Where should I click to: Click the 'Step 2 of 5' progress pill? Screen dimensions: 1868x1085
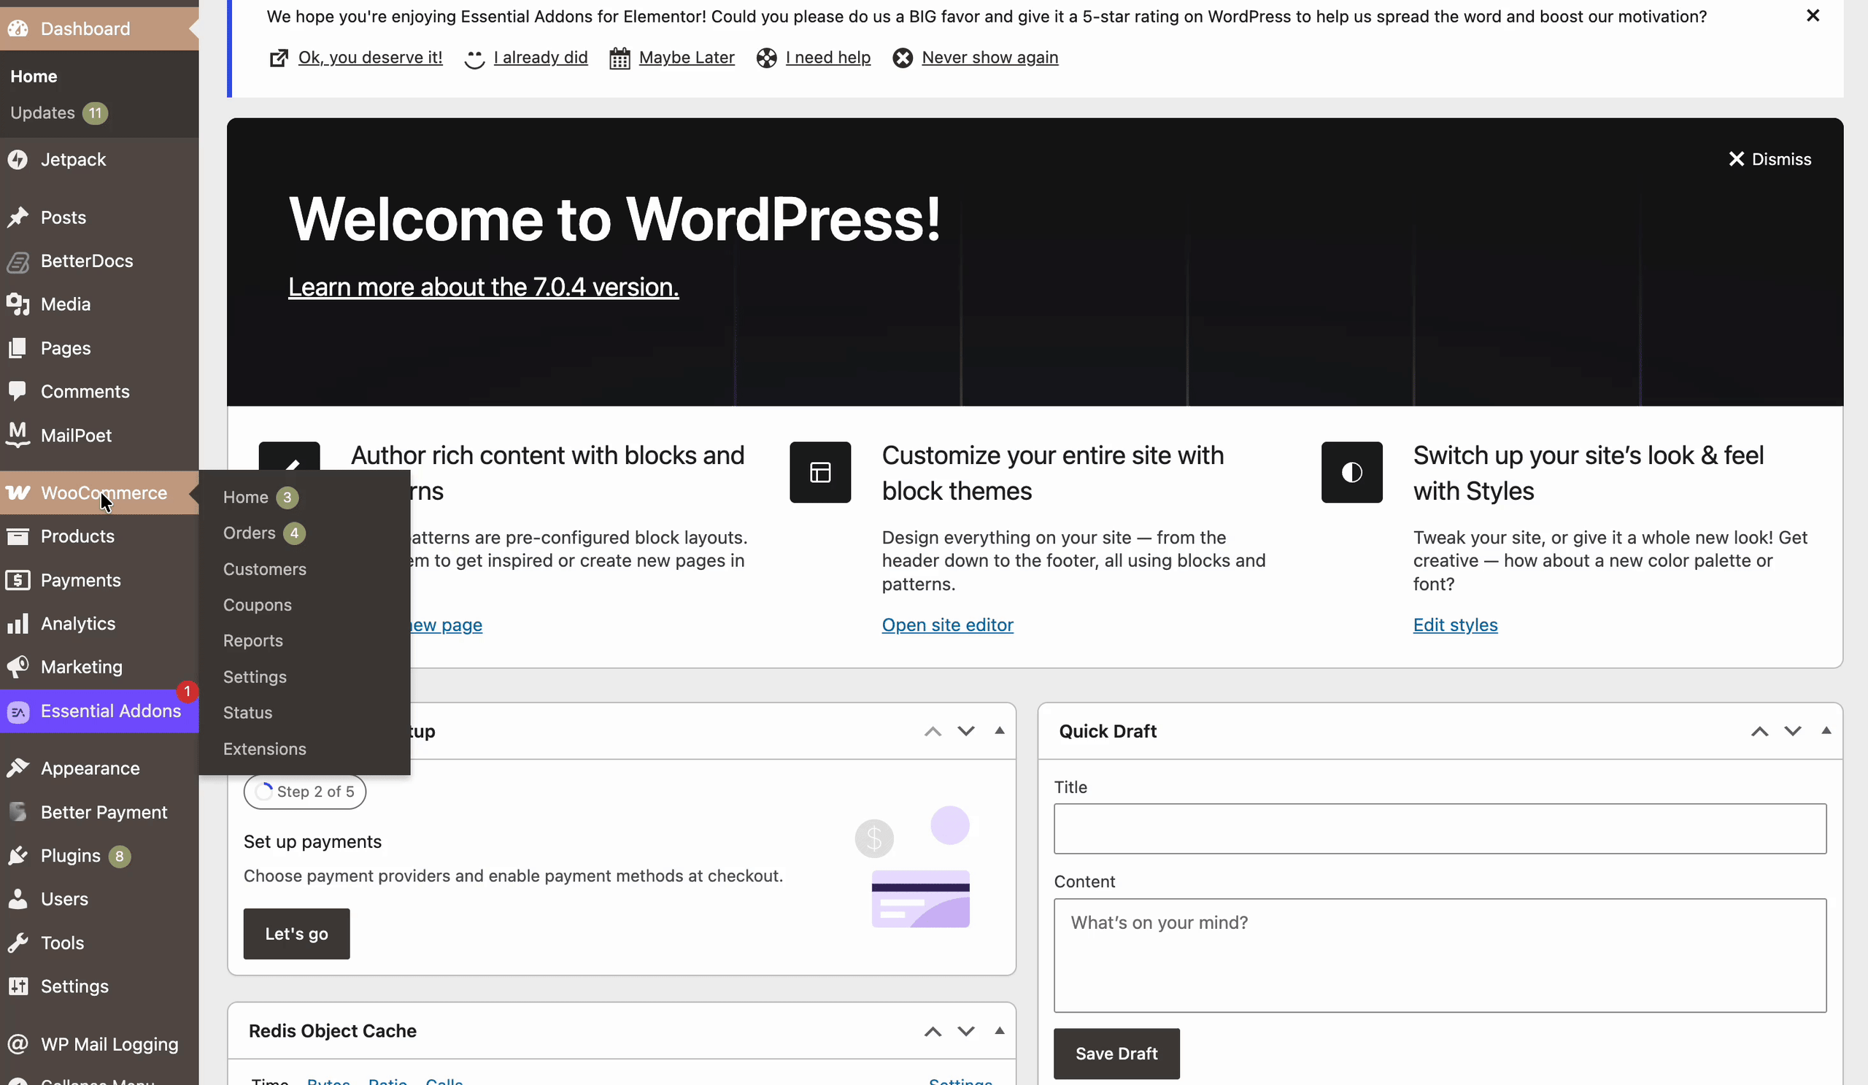point(305,792)
